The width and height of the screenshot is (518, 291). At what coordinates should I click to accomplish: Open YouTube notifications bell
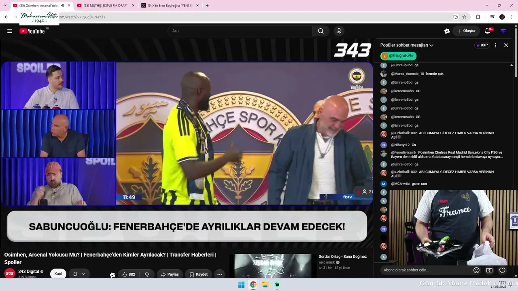(488, 31)
